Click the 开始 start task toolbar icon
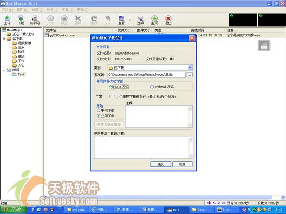 pyautogui.click(x=50, y=20)
